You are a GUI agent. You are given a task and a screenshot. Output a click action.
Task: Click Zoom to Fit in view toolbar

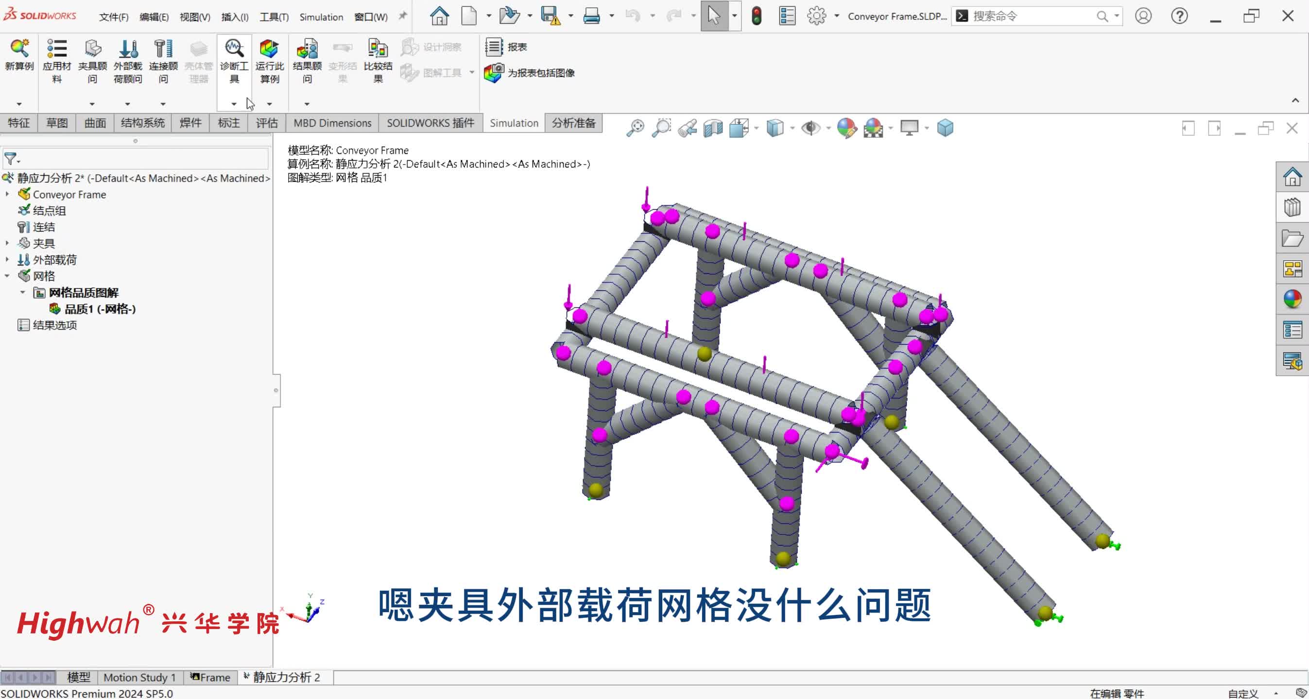tap(635, 128)
